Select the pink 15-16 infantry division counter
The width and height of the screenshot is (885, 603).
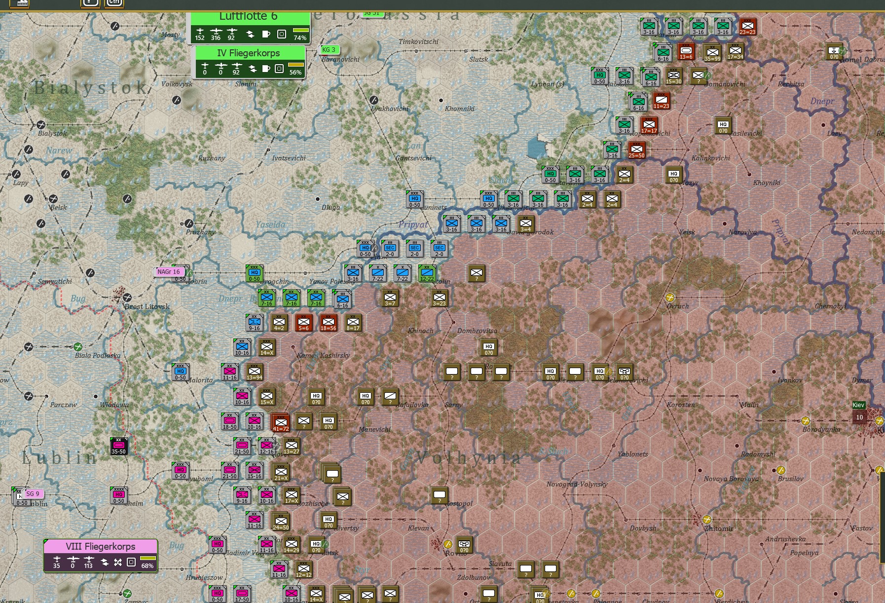click(254, 471)
